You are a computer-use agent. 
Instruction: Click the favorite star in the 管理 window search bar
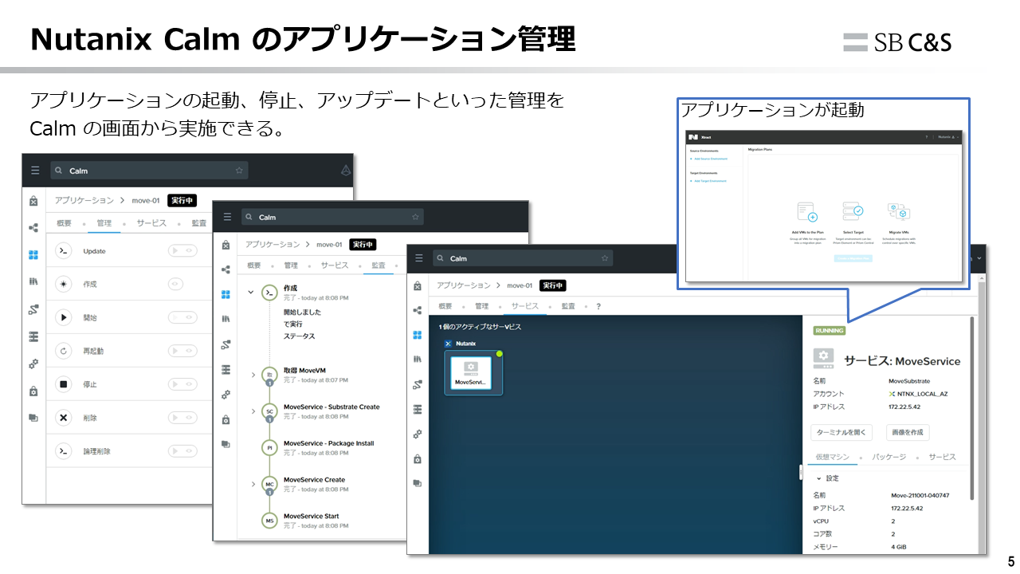coord(239,171)
